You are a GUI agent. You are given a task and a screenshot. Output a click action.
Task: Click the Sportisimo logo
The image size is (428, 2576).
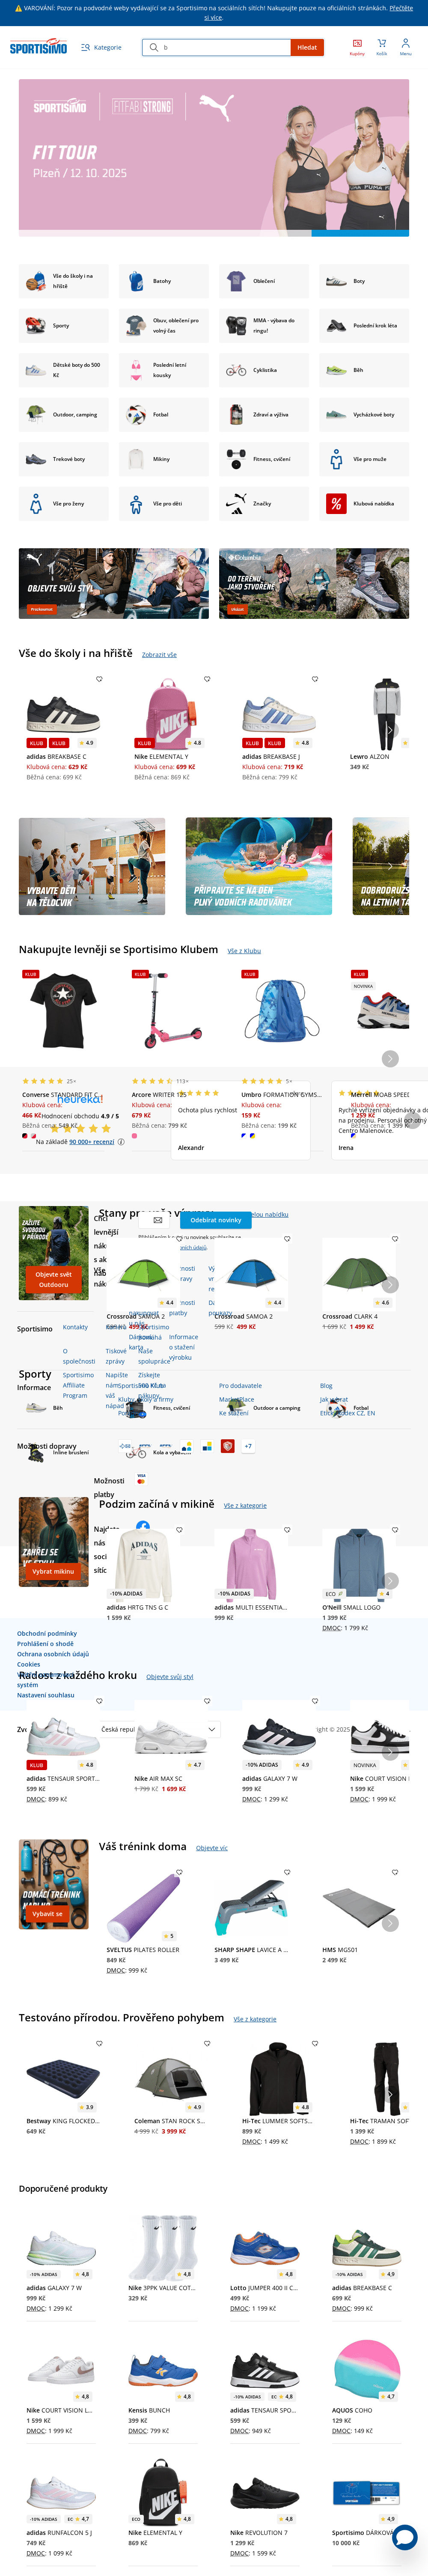(38, 47)
